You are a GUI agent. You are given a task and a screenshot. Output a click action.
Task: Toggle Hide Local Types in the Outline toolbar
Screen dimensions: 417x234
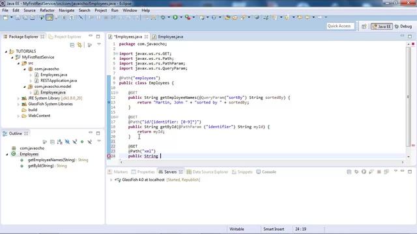tap(90, 142)
